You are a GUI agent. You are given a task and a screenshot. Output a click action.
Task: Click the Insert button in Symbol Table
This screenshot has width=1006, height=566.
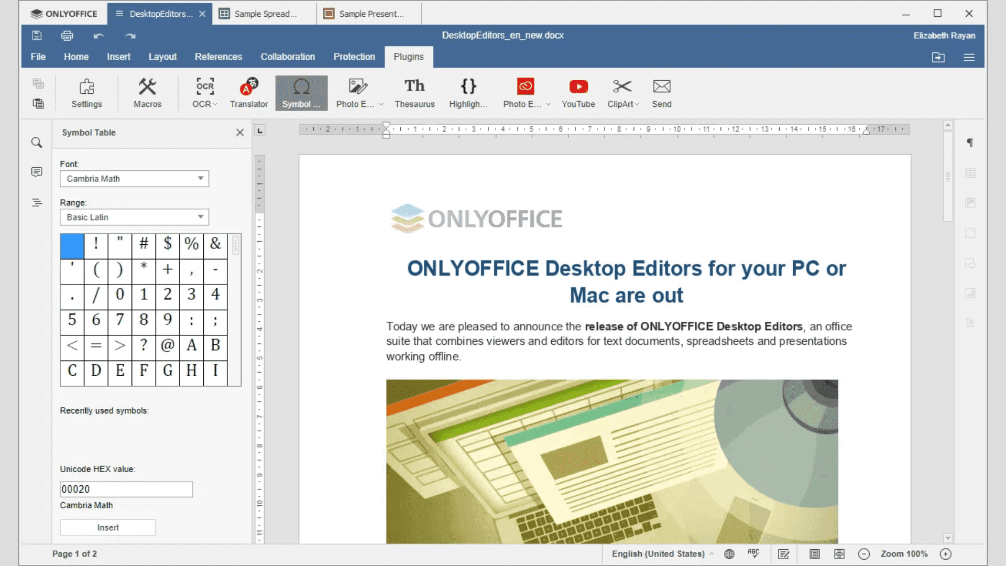click(108, 528)
